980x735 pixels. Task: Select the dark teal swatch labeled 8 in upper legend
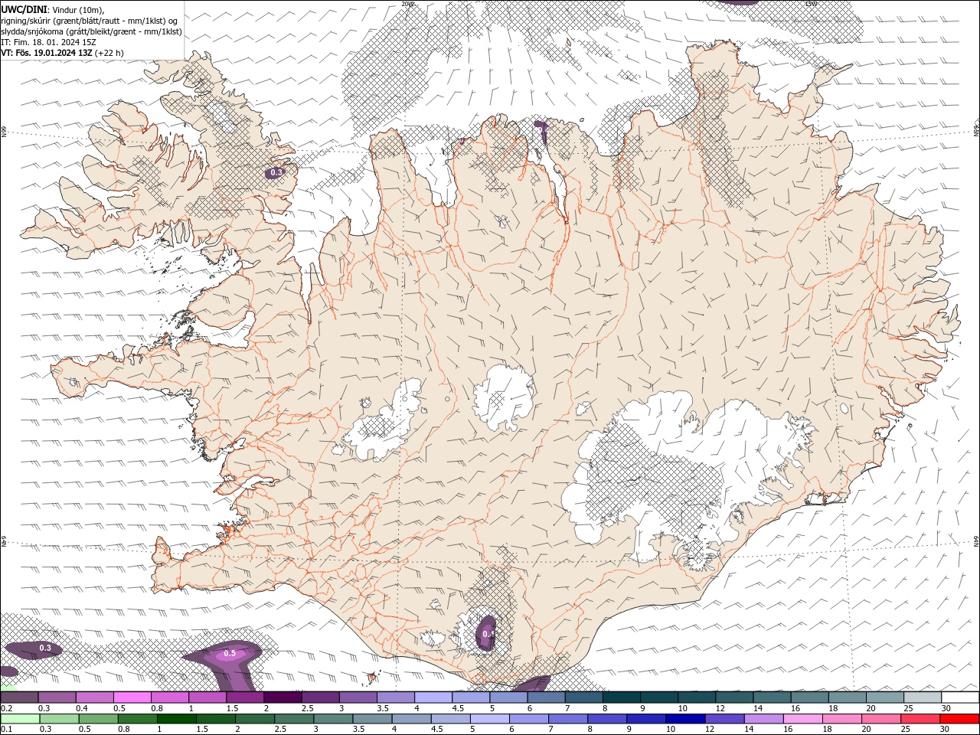pyautogui.click(x=621, y=697)
